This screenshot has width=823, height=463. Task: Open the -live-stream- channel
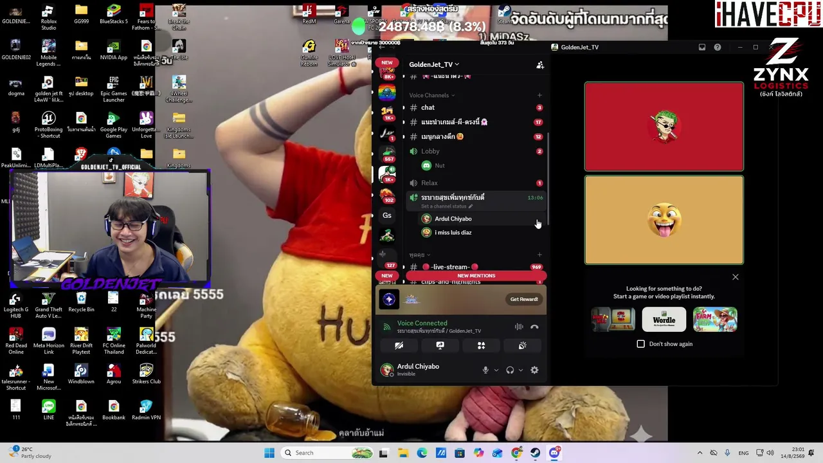(476, 267)
